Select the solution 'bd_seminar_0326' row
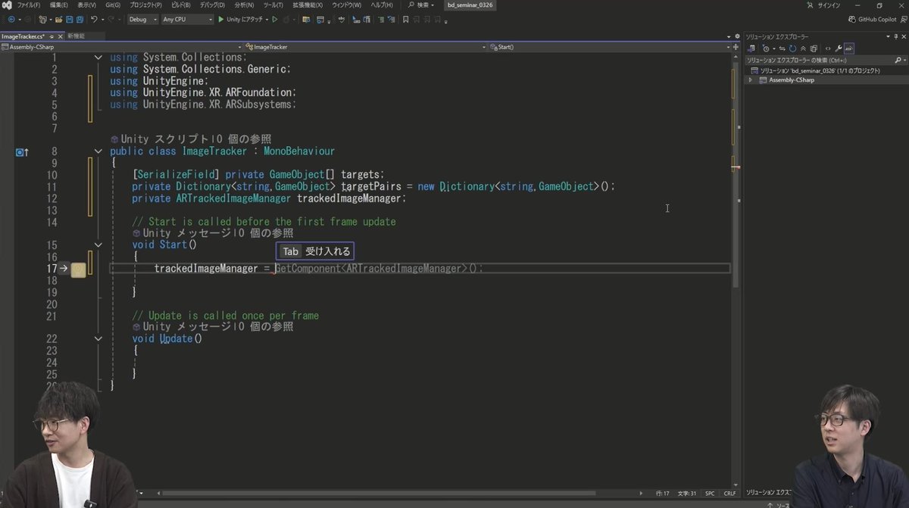This screenshot has height=508, width=909. pyautogui.click(x=826, y=70)
